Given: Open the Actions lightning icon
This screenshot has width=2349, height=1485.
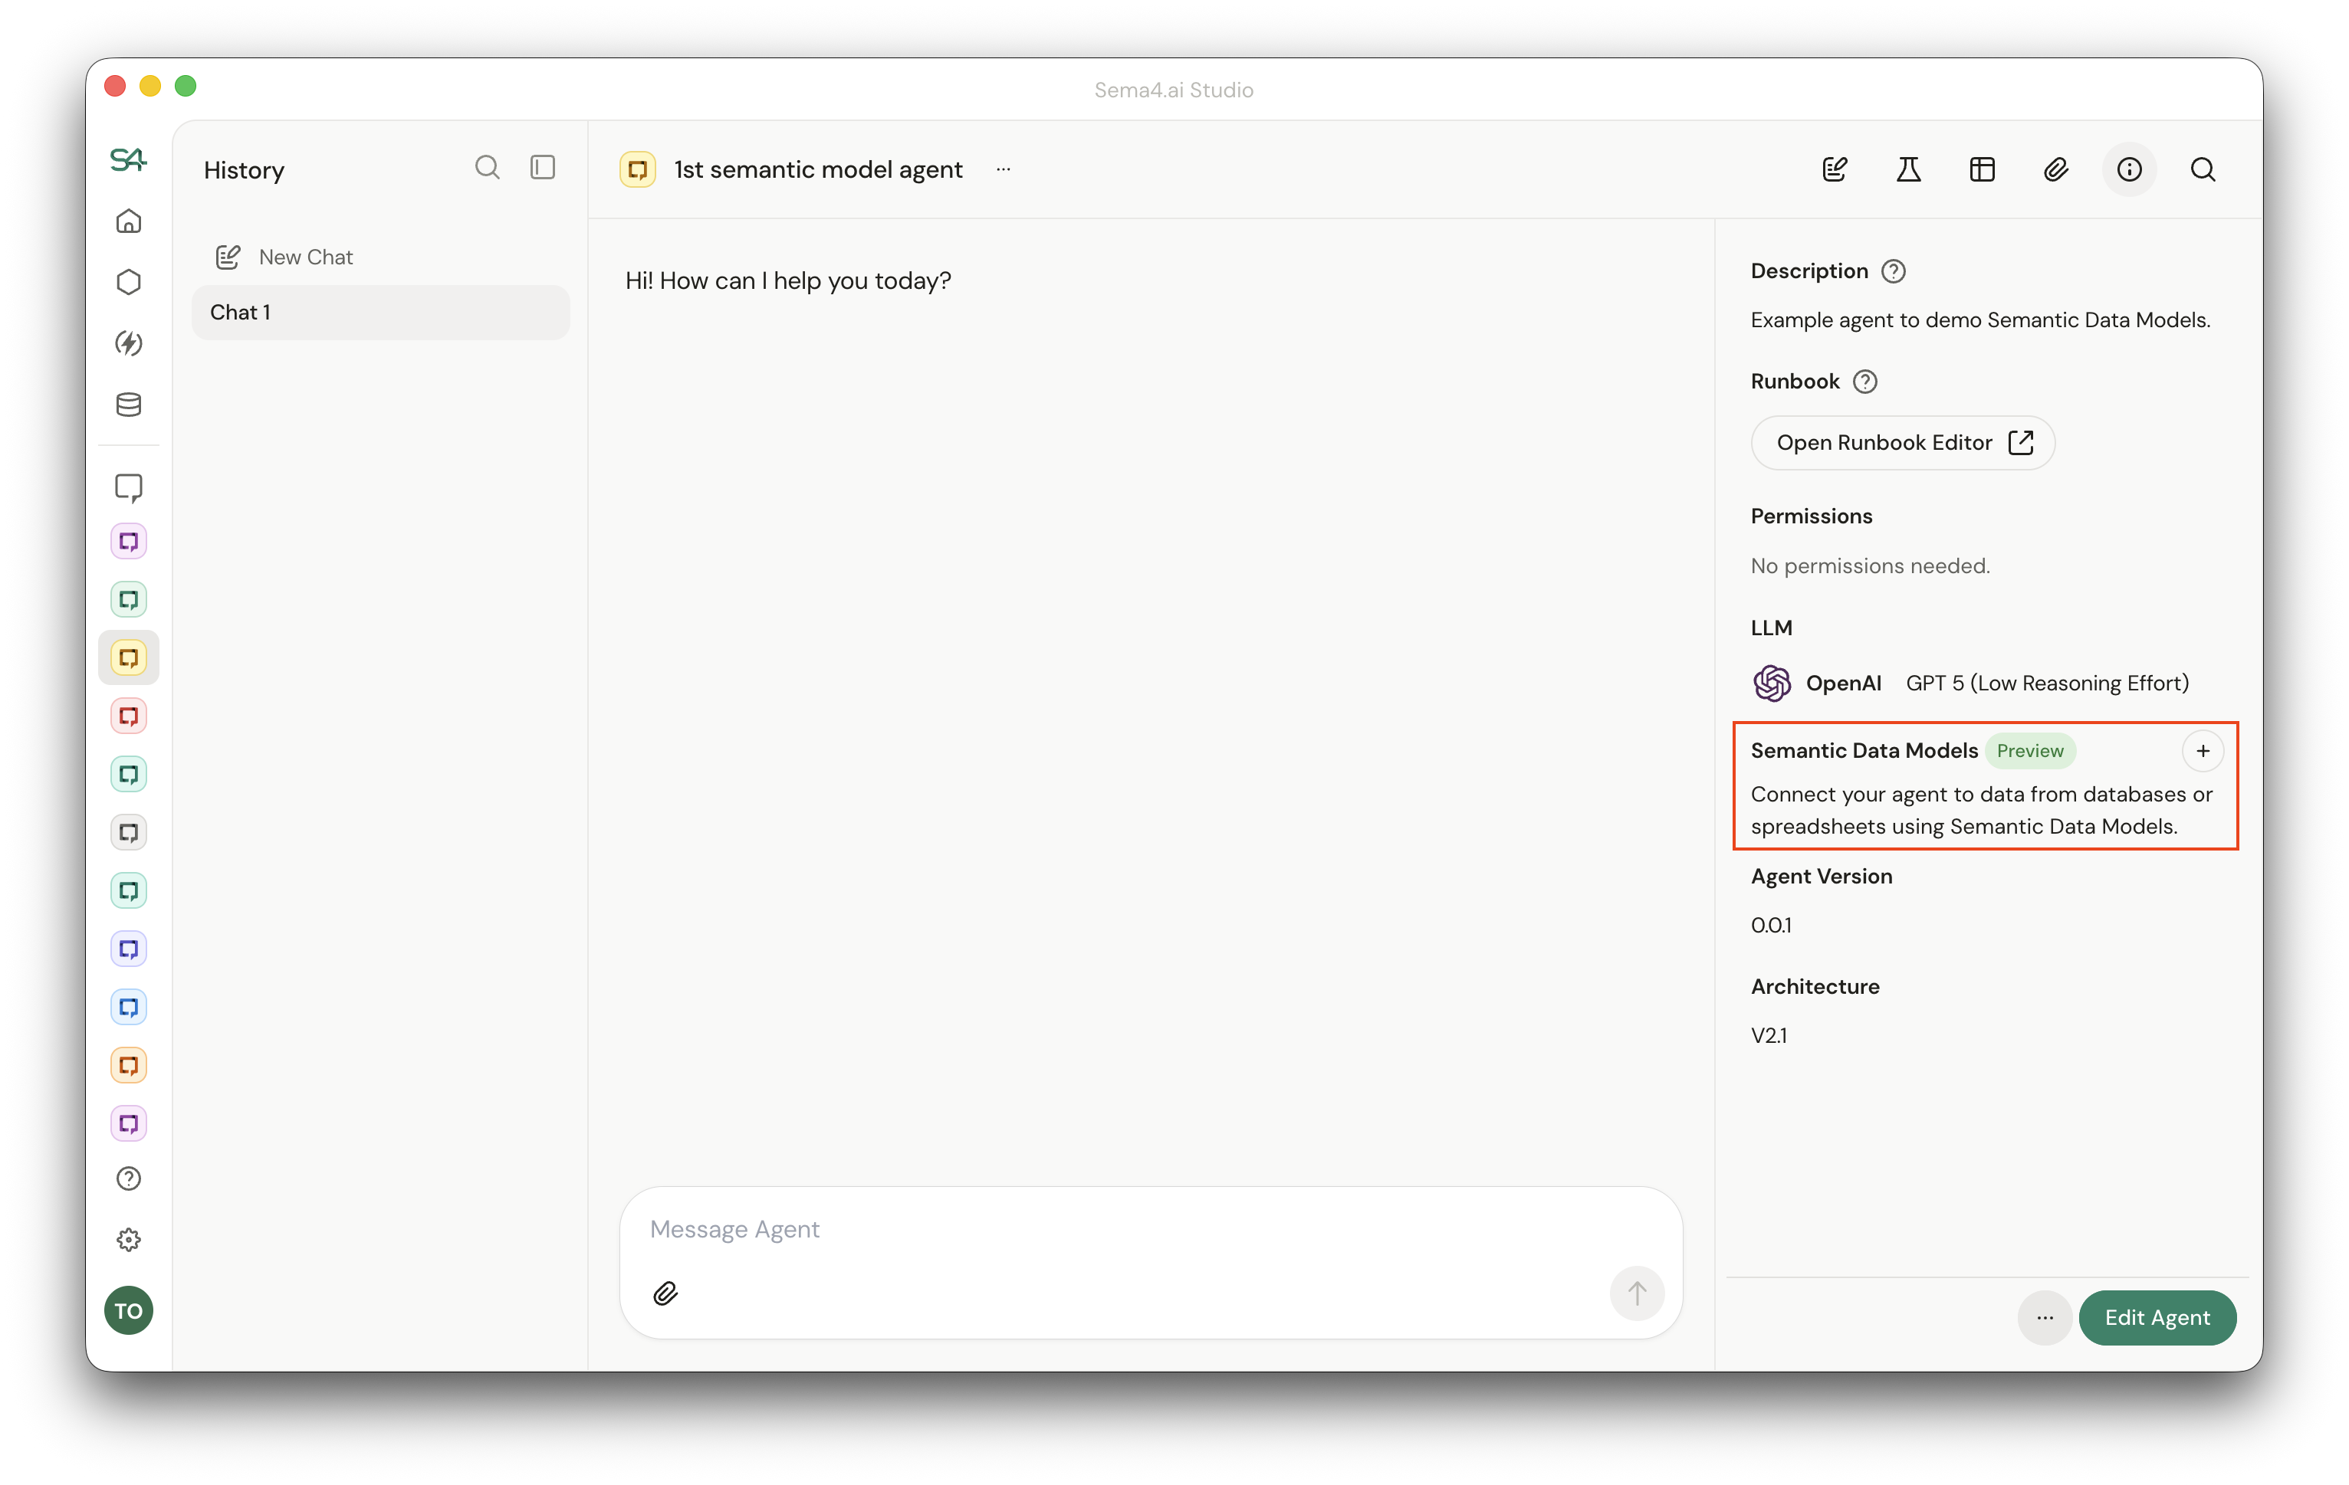Looking at the screenshot, I should click(128, 343).
